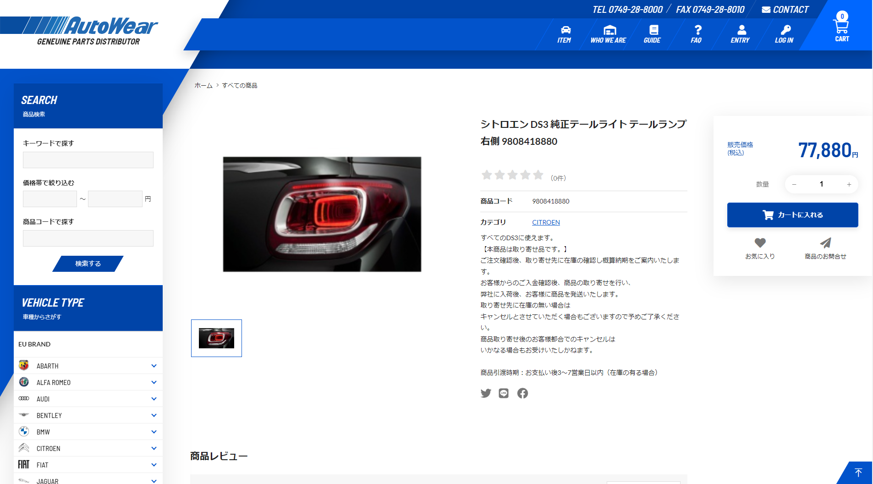
Task: Select the BENTLEY brand label
Action: pos(49,415)
